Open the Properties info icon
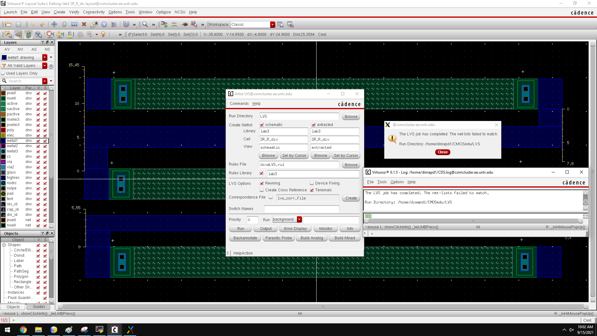This screenshot has height=336, width=597. (x=104, y=24)
